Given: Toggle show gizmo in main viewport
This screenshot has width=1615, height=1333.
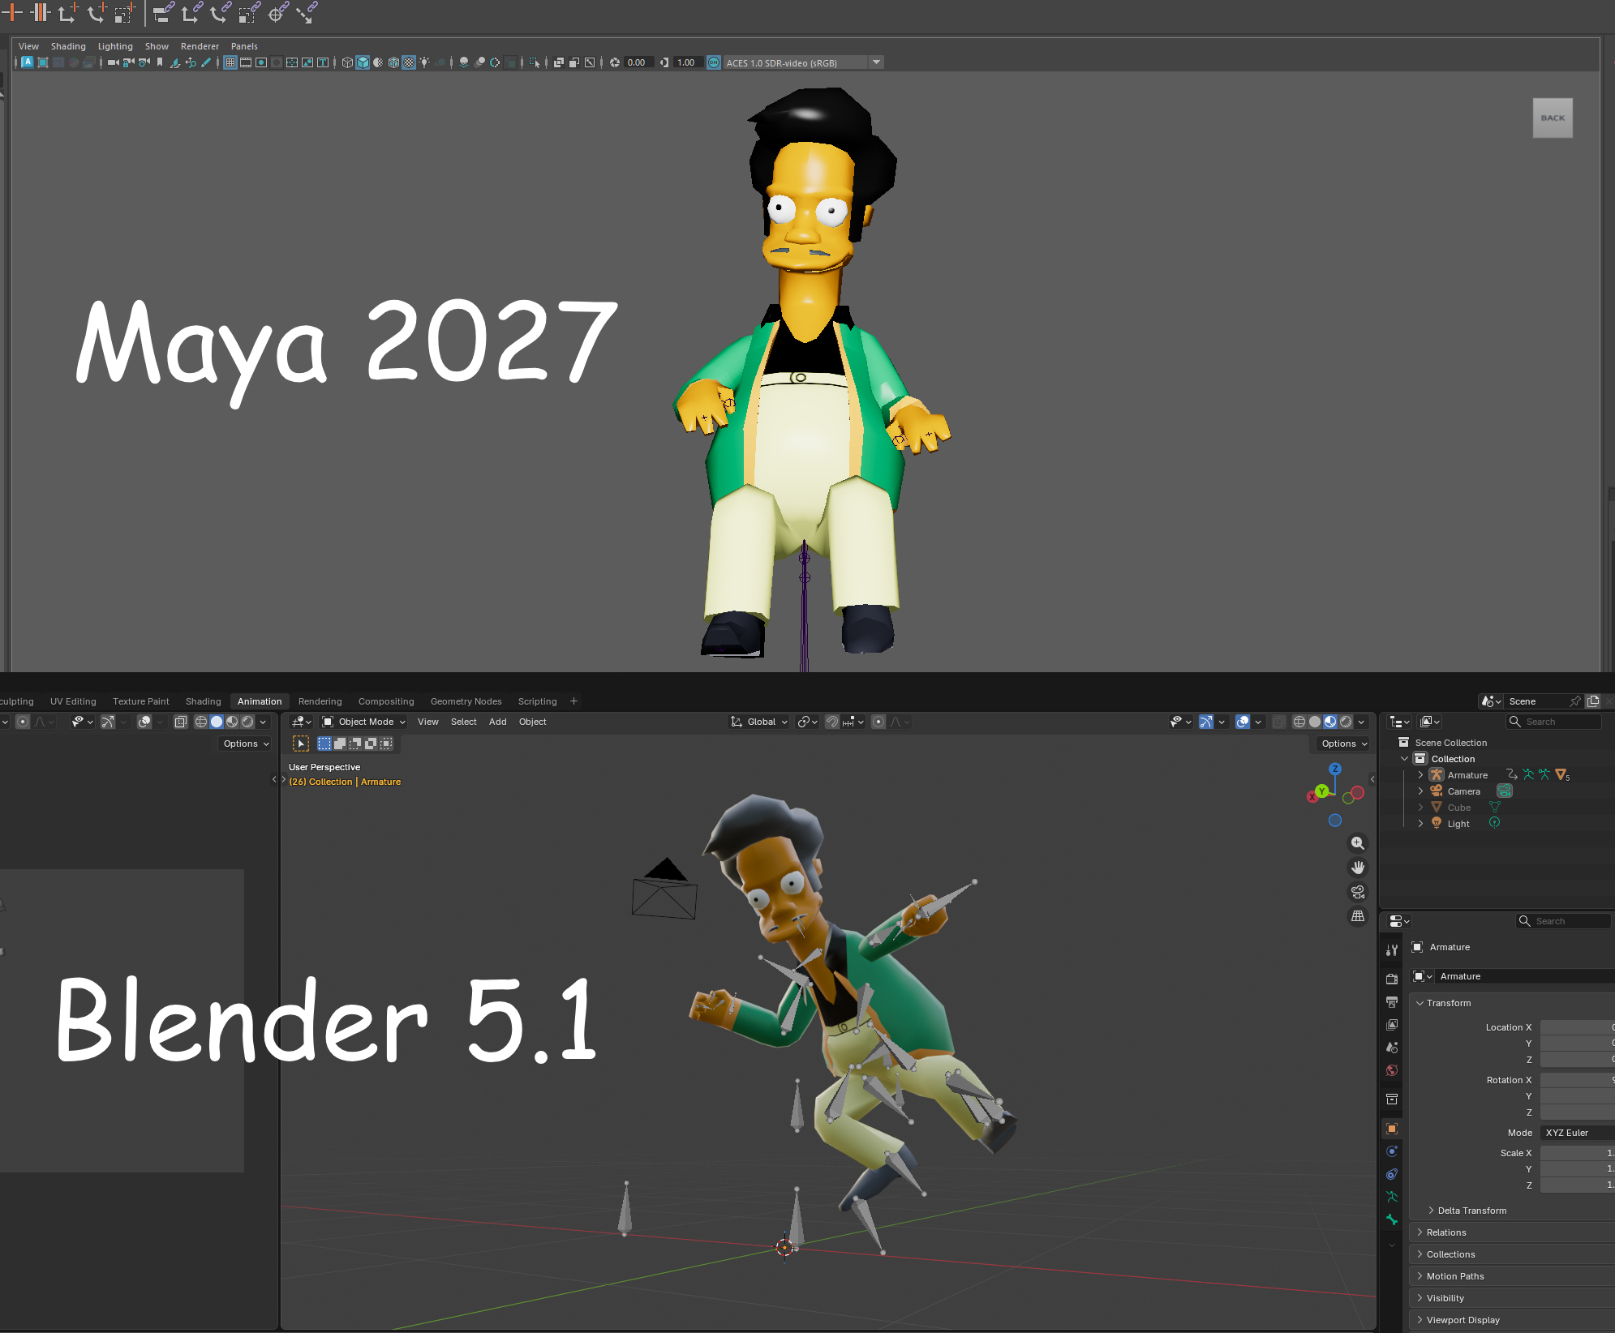Looking at the screenshot, I should coord(1206,722).
